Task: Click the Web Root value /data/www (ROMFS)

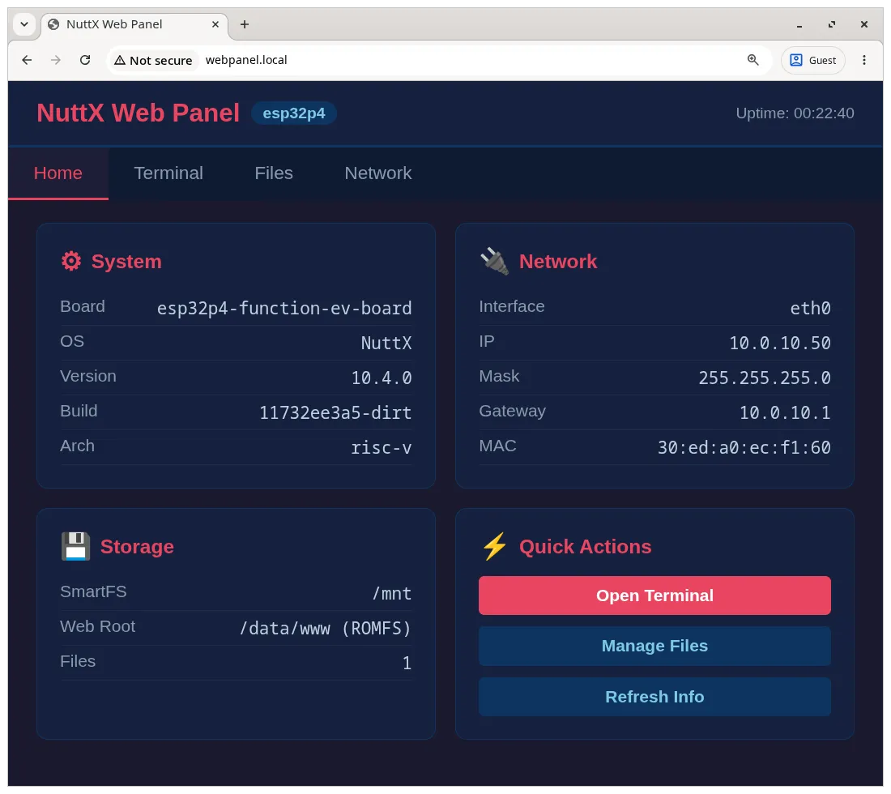Action: click(325, 628)
